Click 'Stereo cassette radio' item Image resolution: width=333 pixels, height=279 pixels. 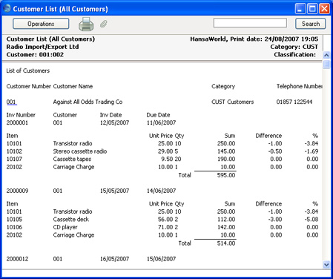(80, 151)
